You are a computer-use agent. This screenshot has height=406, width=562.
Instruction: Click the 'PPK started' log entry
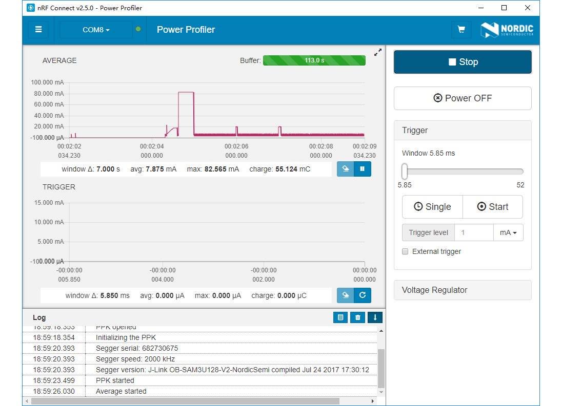pos(115,380)
